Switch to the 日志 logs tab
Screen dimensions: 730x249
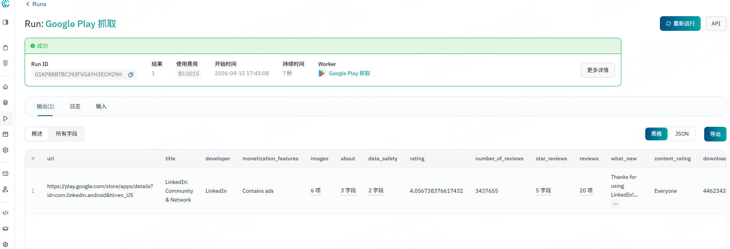[x=75, y=106]
